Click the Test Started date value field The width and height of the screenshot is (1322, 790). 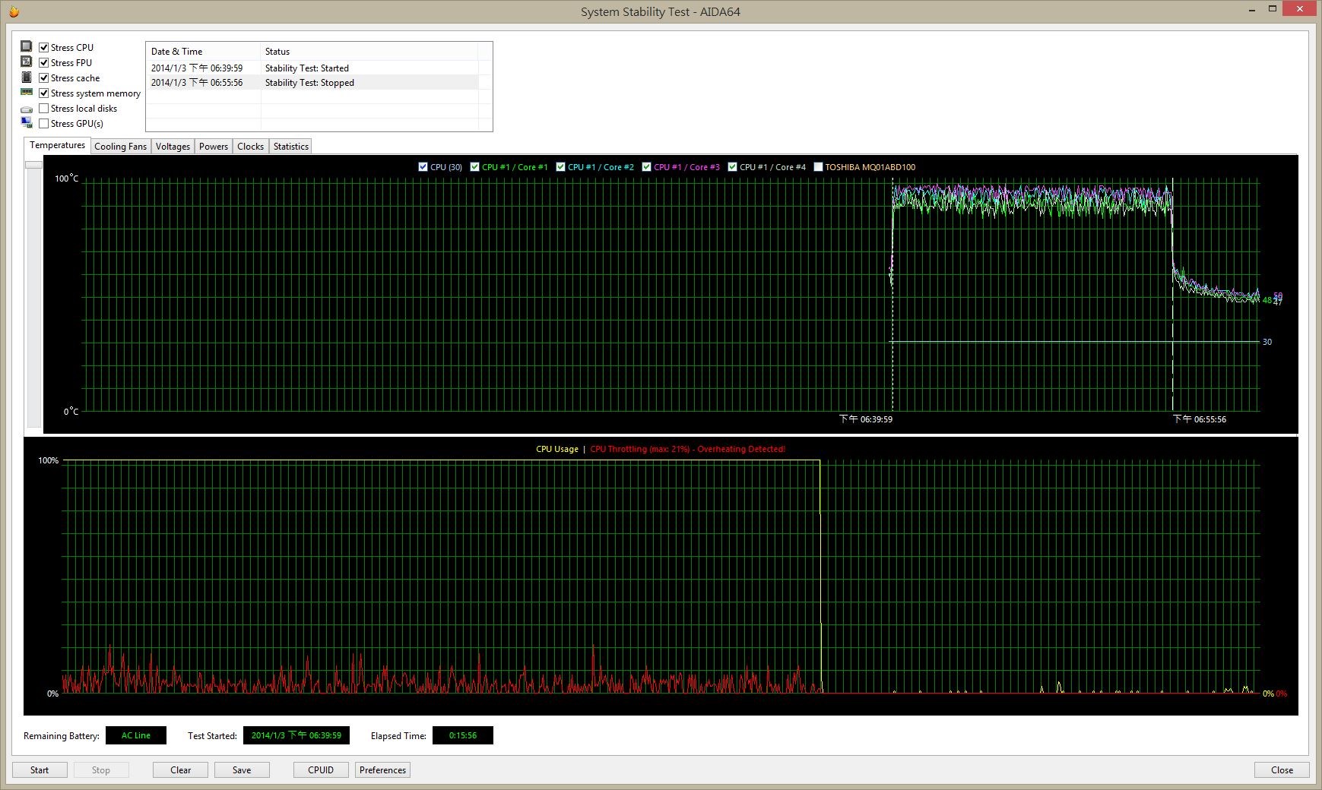(x=296, y=735)
